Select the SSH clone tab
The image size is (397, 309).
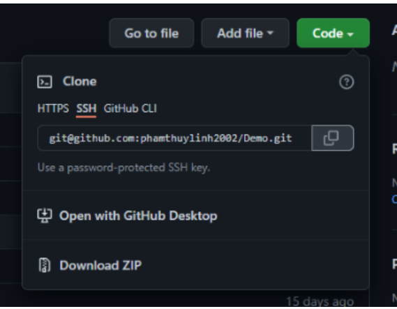pos(86,109)
